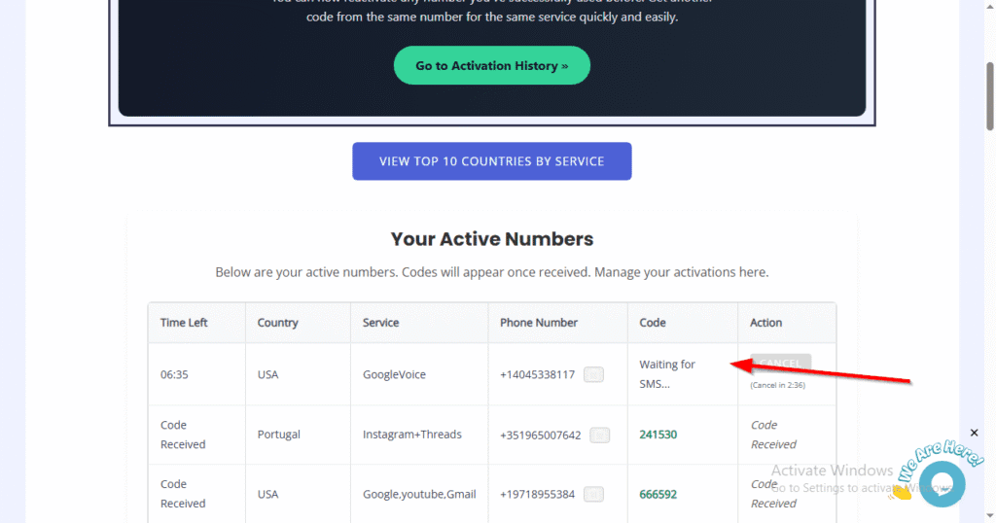
Task: Cancel the GoogleVoice activation
Action: [x=780, y=364]
